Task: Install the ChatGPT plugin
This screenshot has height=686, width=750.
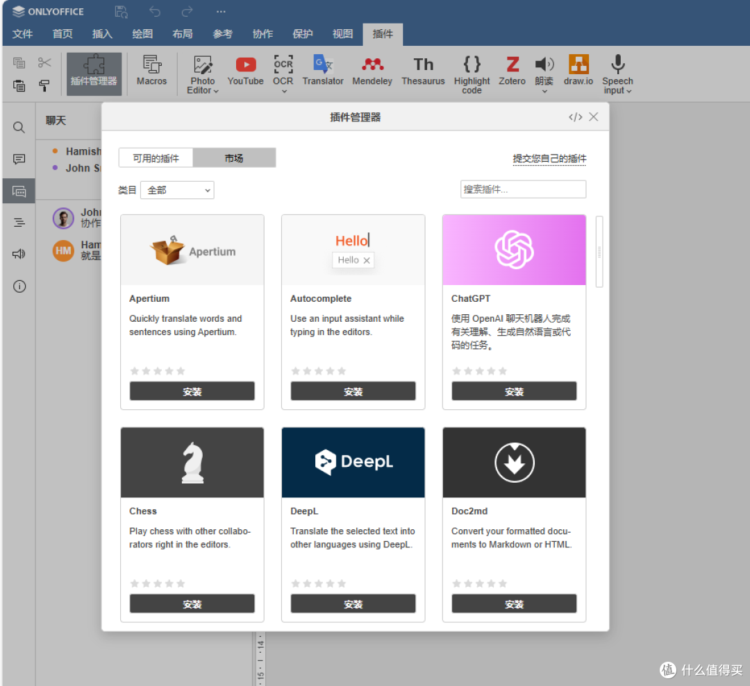Action: coord(514,391)
